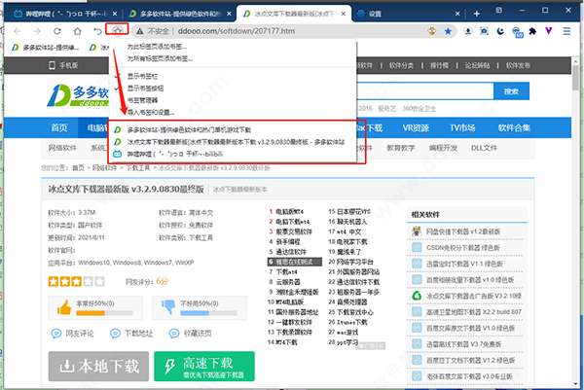Open a new tab with the plus button
584x390 pixels.
pos(476,14)
